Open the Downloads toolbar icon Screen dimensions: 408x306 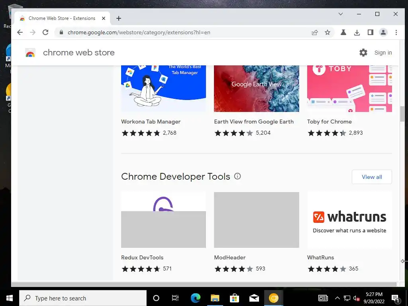(357, 32)
